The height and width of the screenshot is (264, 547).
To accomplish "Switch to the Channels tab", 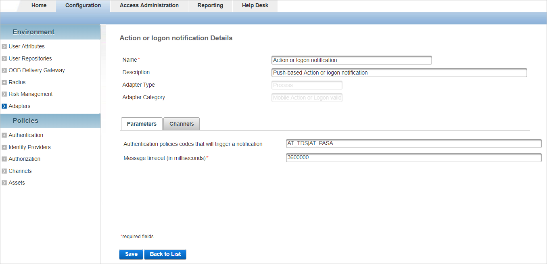I will (x=181, y=124).
